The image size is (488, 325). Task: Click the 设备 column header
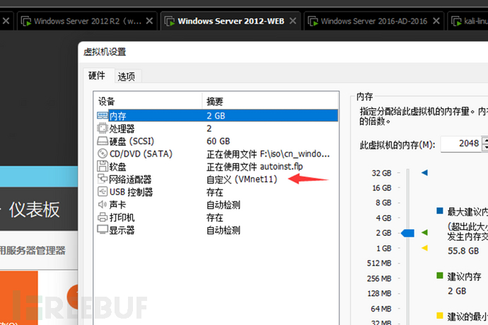148,101
